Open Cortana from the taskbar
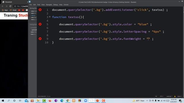This screenshot has height=103, width=184. 14,100
